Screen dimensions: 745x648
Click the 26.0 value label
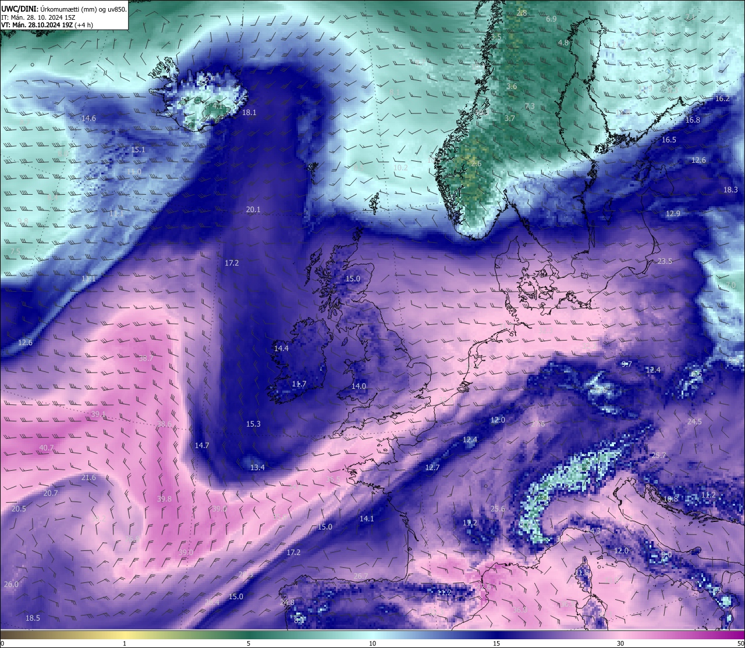click(x=11, y=584)
